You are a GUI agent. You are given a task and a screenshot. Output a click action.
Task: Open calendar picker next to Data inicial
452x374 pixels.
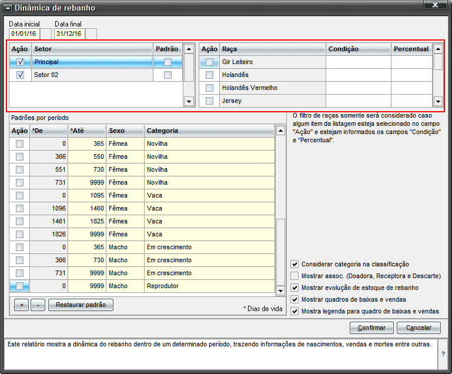tap(45, 34)
